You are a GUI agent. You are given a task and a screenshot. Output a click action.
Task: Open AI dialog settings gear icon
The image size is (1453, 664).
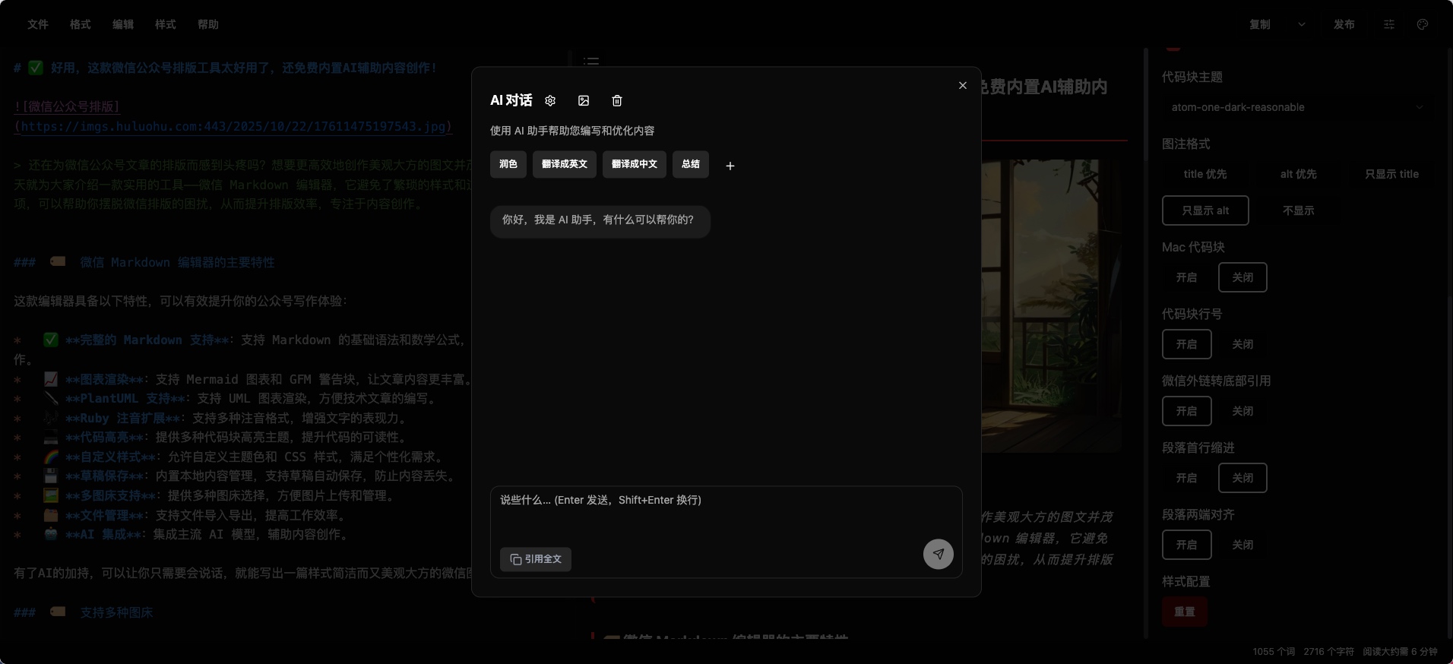click(550, 100)
